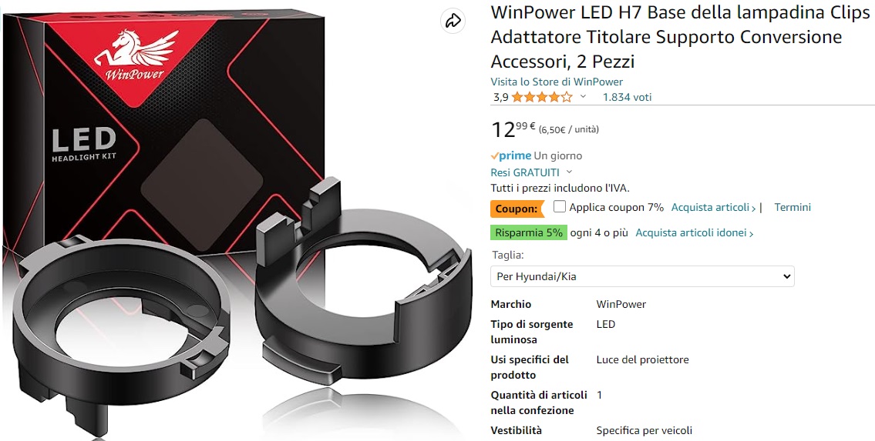Viewport: 875px width, 441px height.
Task: Click Acquista articoli idonei link
Action: tap(694, 233)
